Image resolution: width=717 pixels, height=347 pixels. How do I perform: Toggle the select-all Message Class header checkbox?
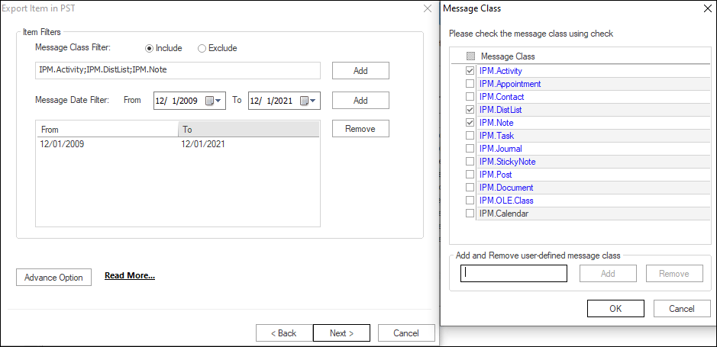pos(470,56)
